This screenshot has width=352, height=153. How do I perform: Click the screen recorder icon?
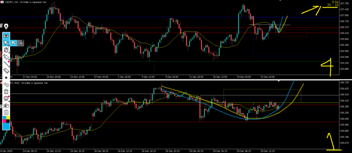tap(6, 98)
